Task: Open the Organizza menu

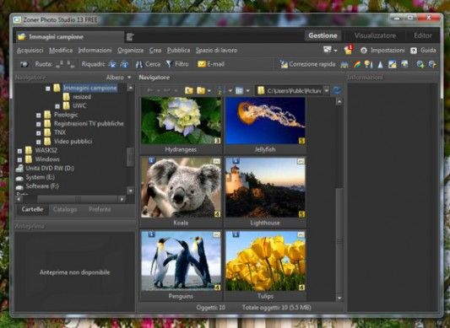Action: [x=131, y=51]
